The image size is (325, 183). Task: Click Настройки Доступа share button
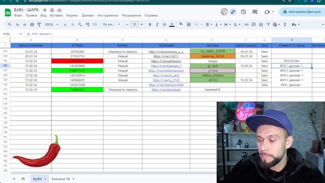[x=302, y=12]
